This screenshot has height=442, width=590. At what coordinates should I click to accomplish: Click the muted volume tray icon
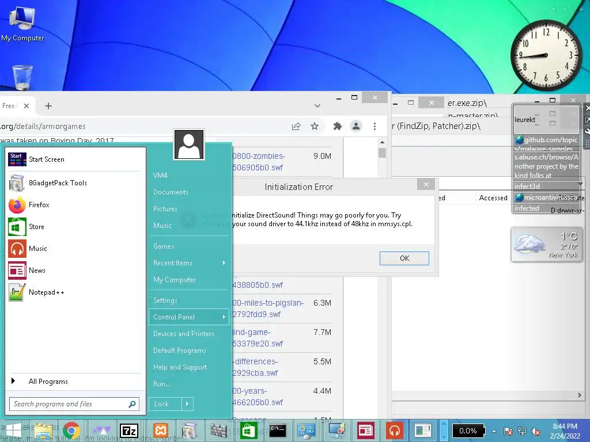536,431
